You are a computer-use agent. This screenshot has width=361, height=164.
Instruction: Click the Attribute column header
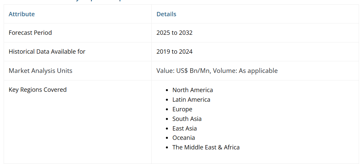click(x=22, y=14)
